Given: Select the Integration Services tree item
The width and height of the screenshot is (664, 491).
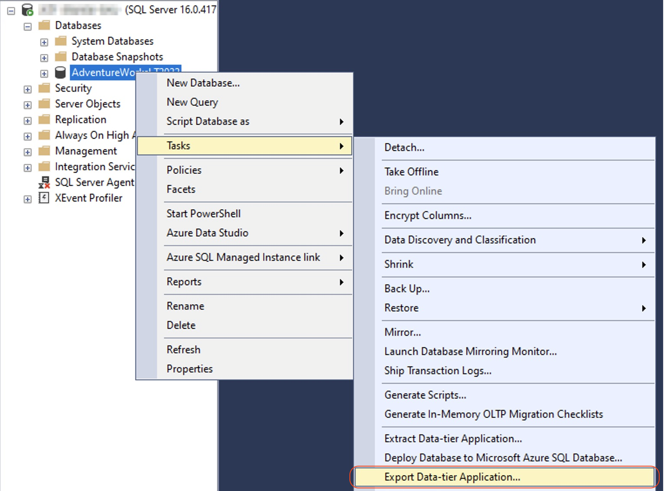Looking at the screenshot, I should 94,167.
